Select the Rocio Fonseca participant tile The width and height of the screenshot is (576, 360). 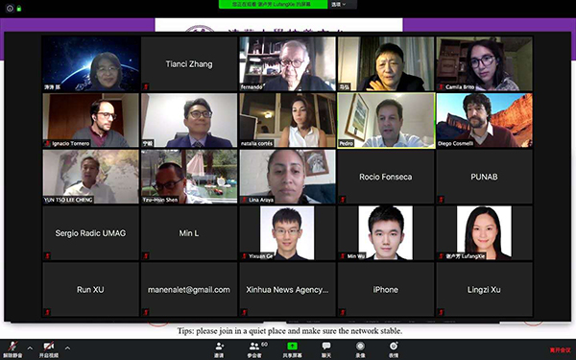click(x=386, y=177)
